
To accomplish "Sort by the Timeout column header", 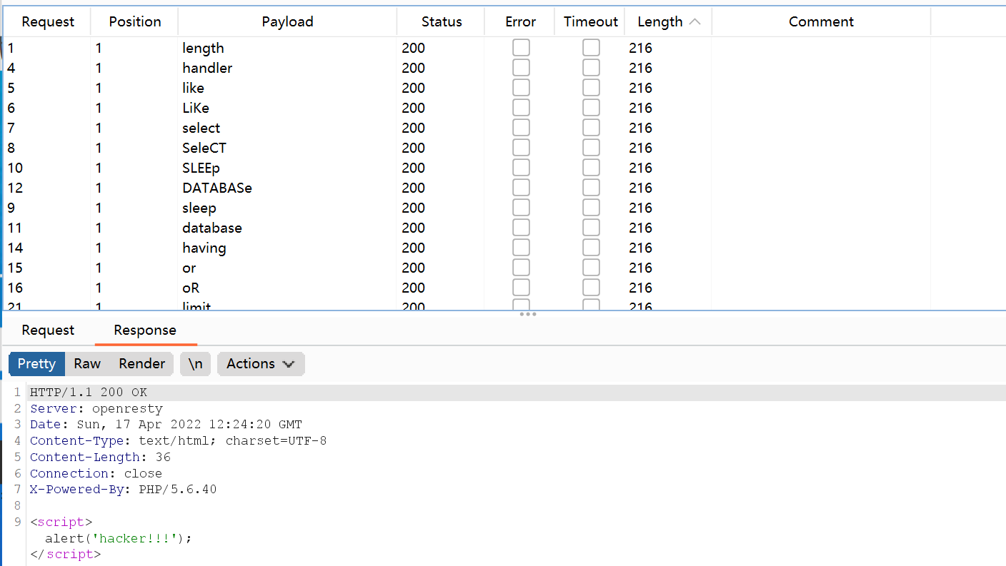I will (590, 22).
